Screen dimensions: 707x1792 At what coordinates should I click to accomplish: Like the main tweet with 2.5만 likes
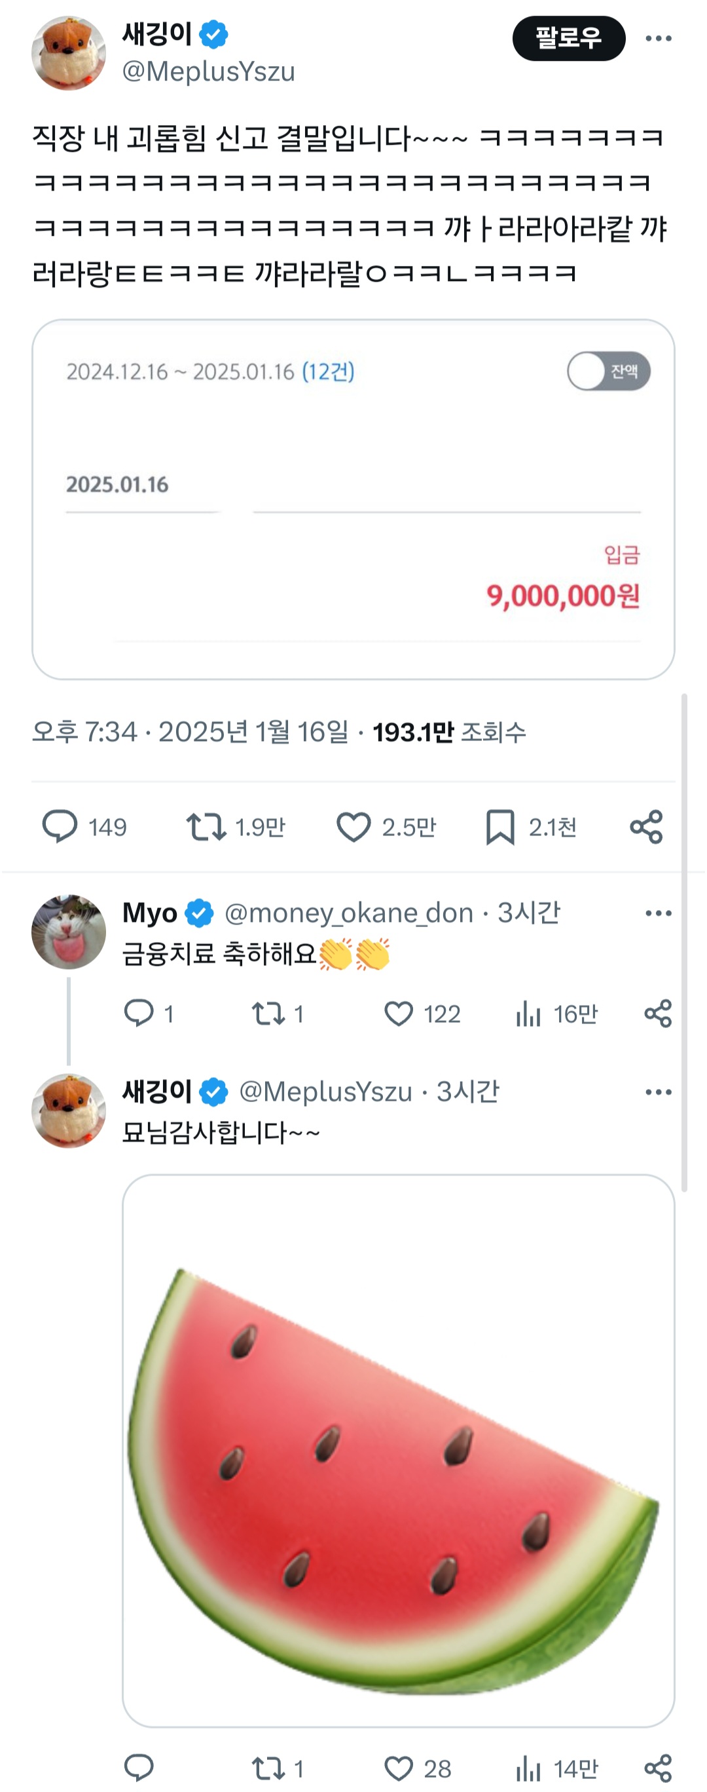coord(354,826)
